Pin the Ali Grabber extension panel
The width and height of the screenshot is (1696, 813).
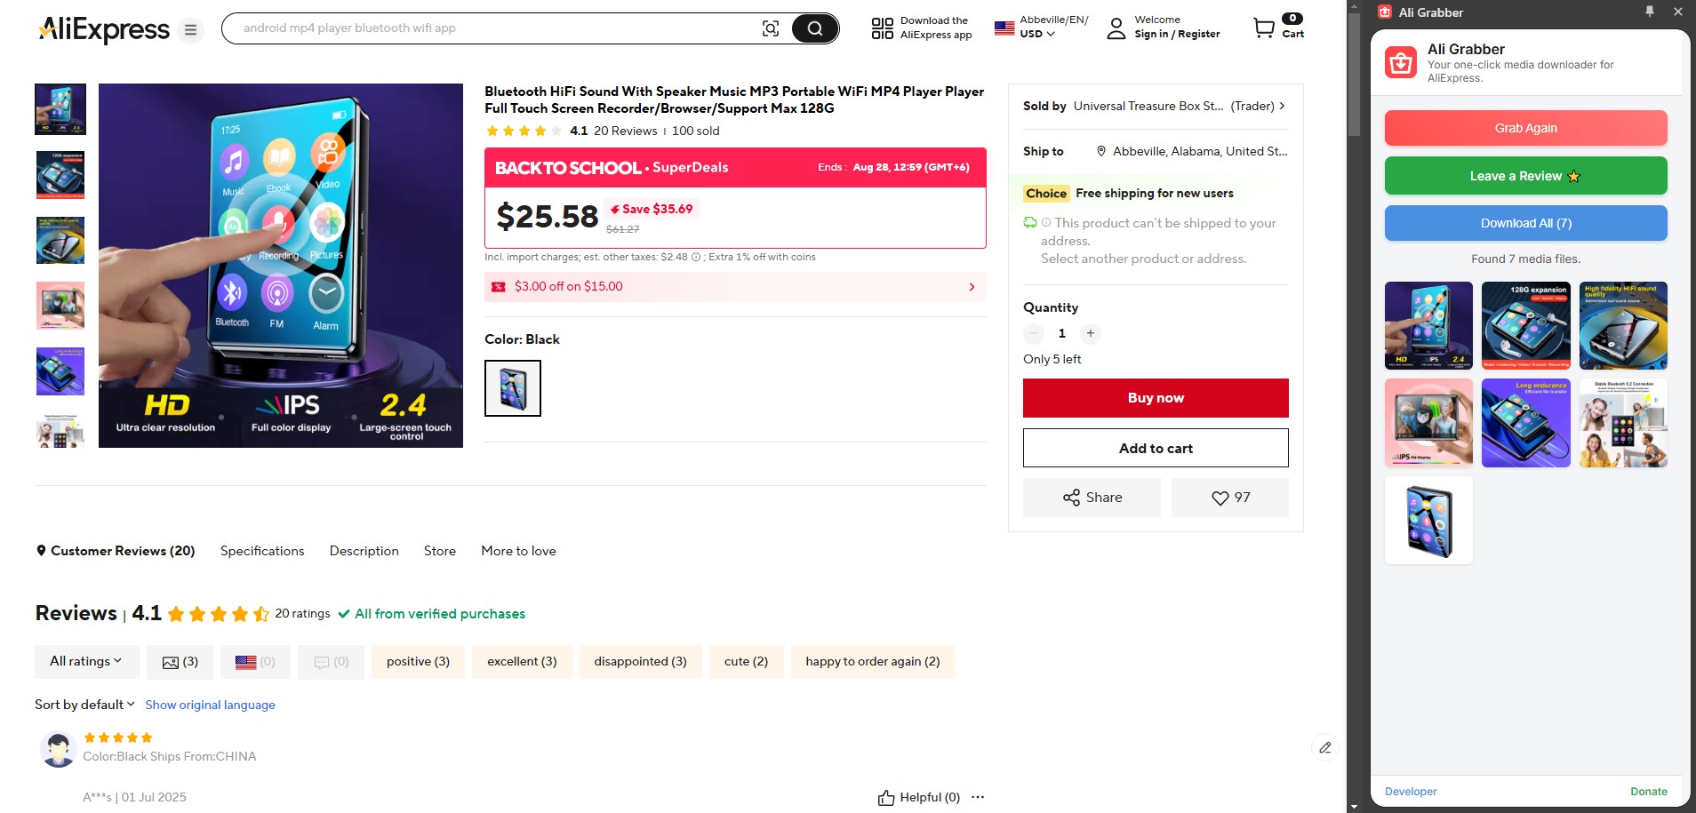[x=1650, y=12]
